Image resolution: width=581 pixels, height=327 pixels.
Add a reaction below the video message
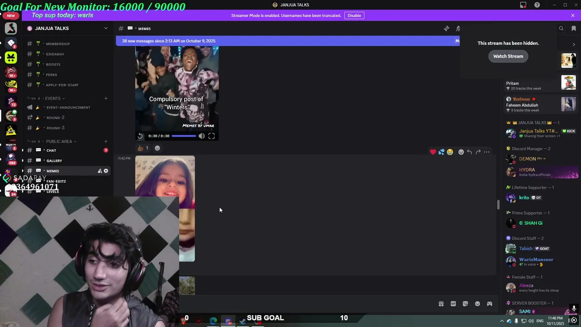pyautogui.click(x=157, y=148)
